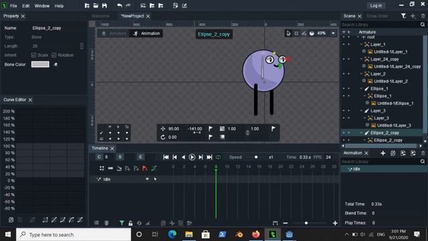Click the Bone Color swatch
Screen dimensions: 428x241
(x=40, y=64)
